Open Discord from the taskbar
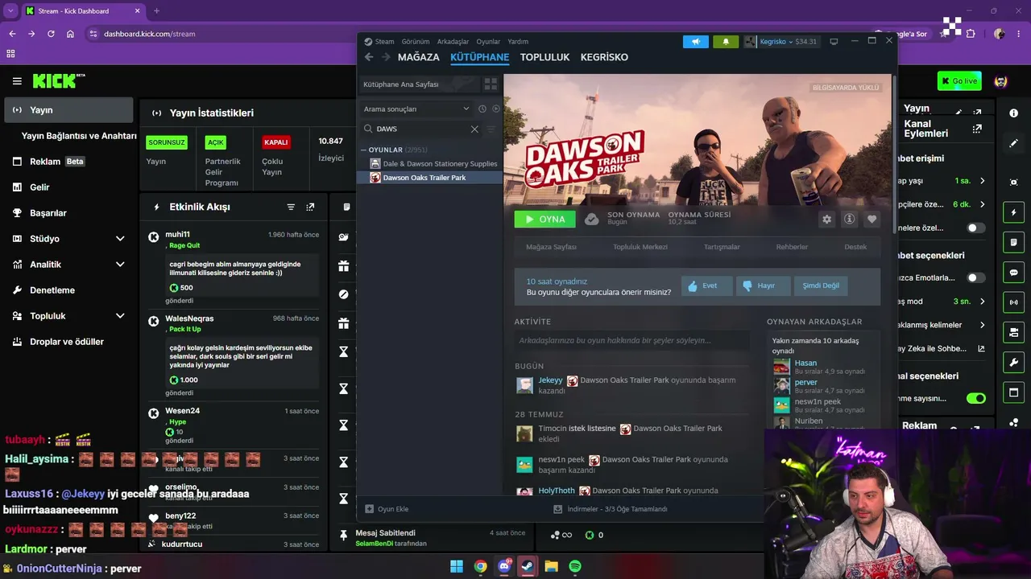The height and width of the screenshot is (579, 1031). tap(504, 566)
